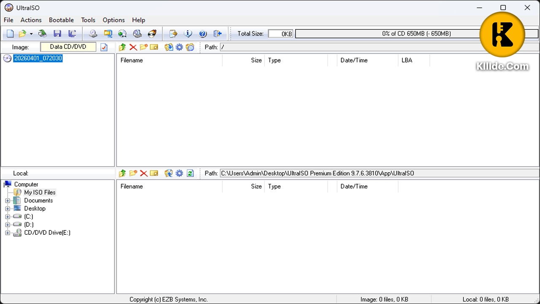
Task: Click the red X Delete icon in Image toolbar
Action: (133, 47)
